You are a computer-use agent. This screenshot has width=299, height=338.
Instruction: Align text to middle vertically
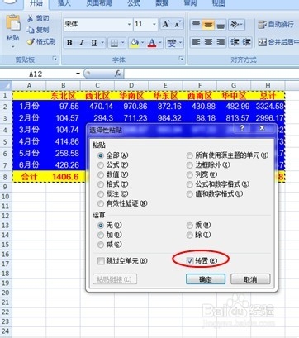click(208, 24)
